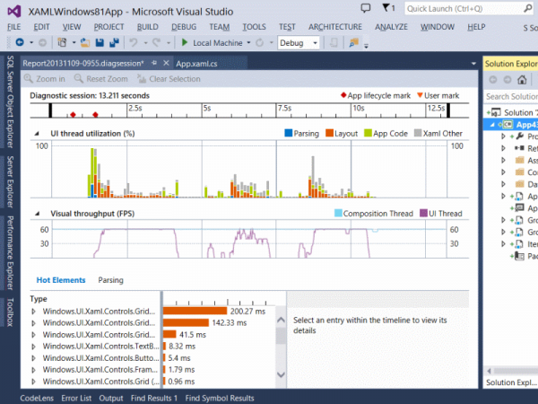The width and height of the screenshot is (538, 404).
Task: Expand the Fram... 1.79 ms row
Action: 33,370
